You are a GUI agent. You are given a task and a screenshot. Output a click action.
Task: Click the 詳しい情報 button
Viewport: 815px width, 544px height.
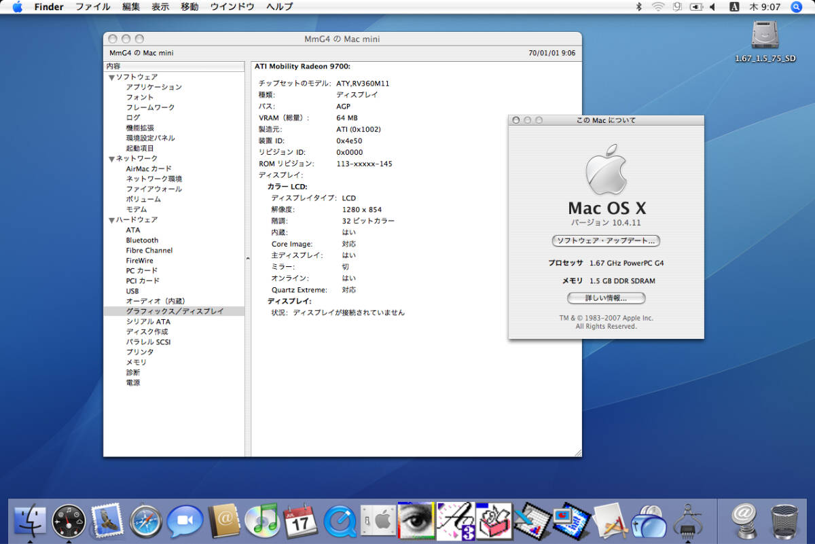606,297
